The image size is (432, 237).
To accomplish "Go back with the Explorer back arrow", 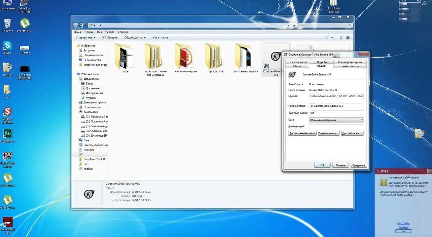I will pyautogui.click(x=76, y=25).
